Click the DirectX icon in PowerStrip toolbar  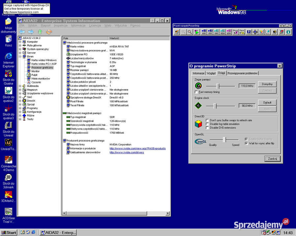(235, 32)
